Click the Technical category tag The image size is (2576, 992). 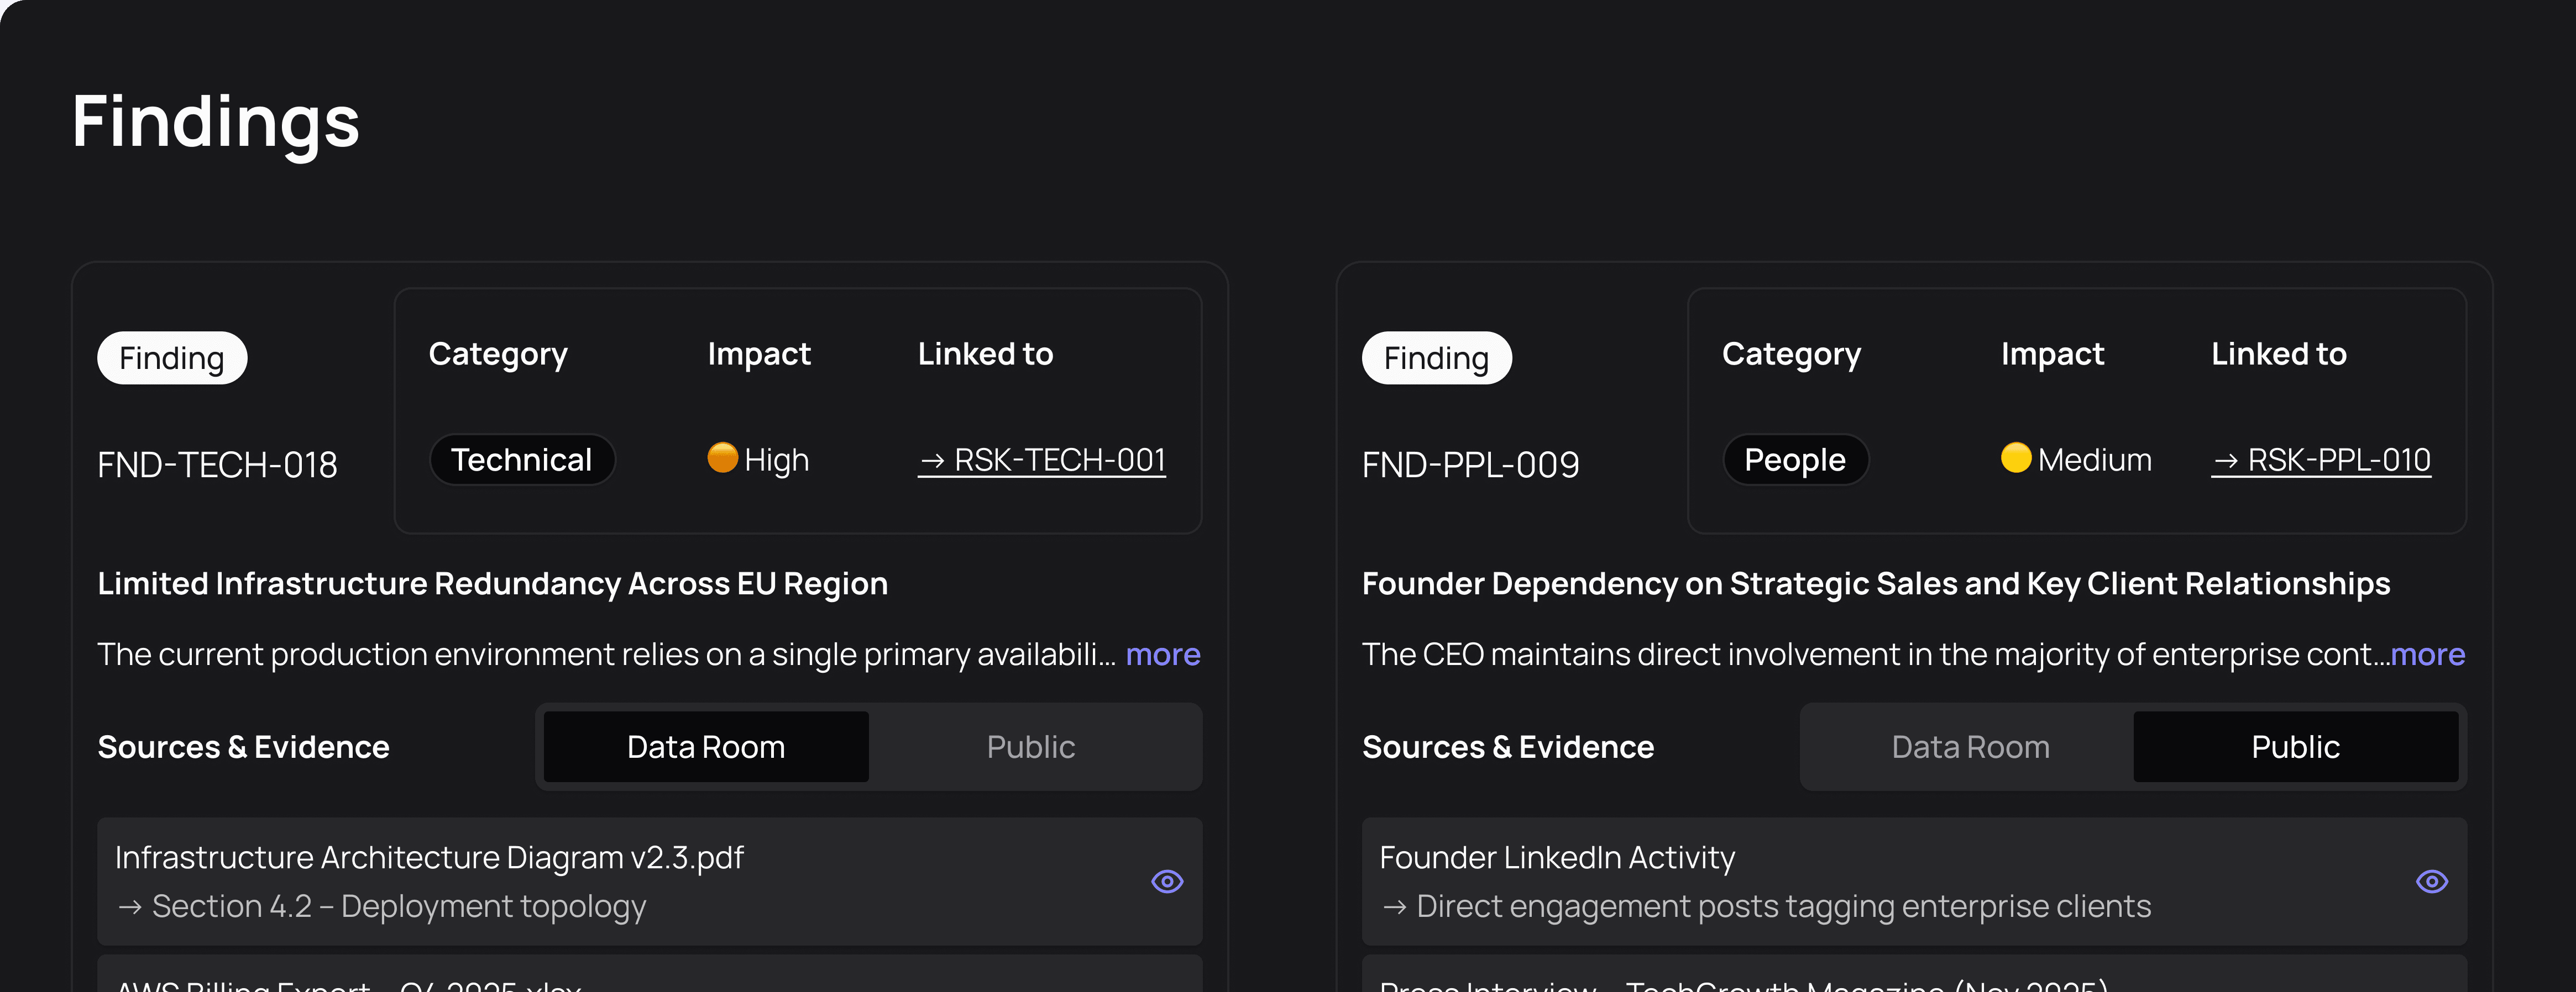(x=521, y=460)
